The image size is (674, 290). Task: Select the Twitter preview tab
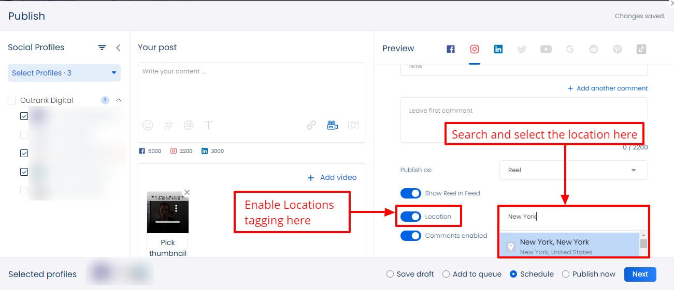coord(522,49)
